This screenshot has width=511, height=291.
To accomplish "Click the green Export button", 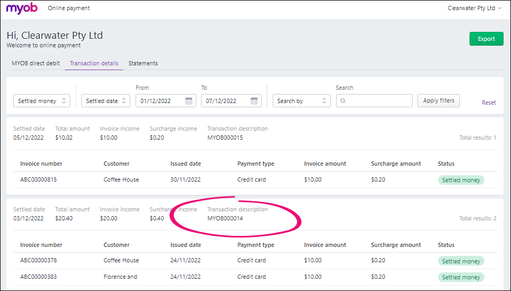I will [x=486, y=39].
